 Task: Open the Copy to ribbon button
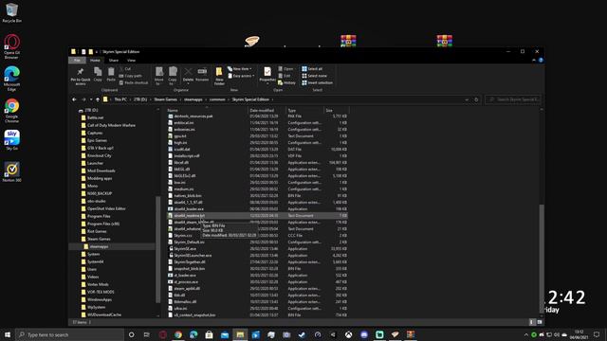point(173,76)
